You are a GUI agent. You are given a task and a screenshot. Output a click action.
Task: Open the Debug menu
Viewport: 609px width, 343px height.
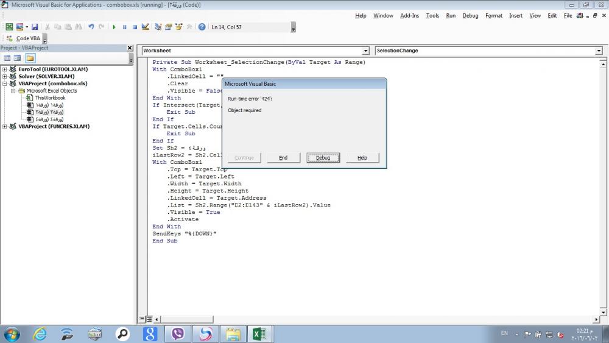[470, 16]
